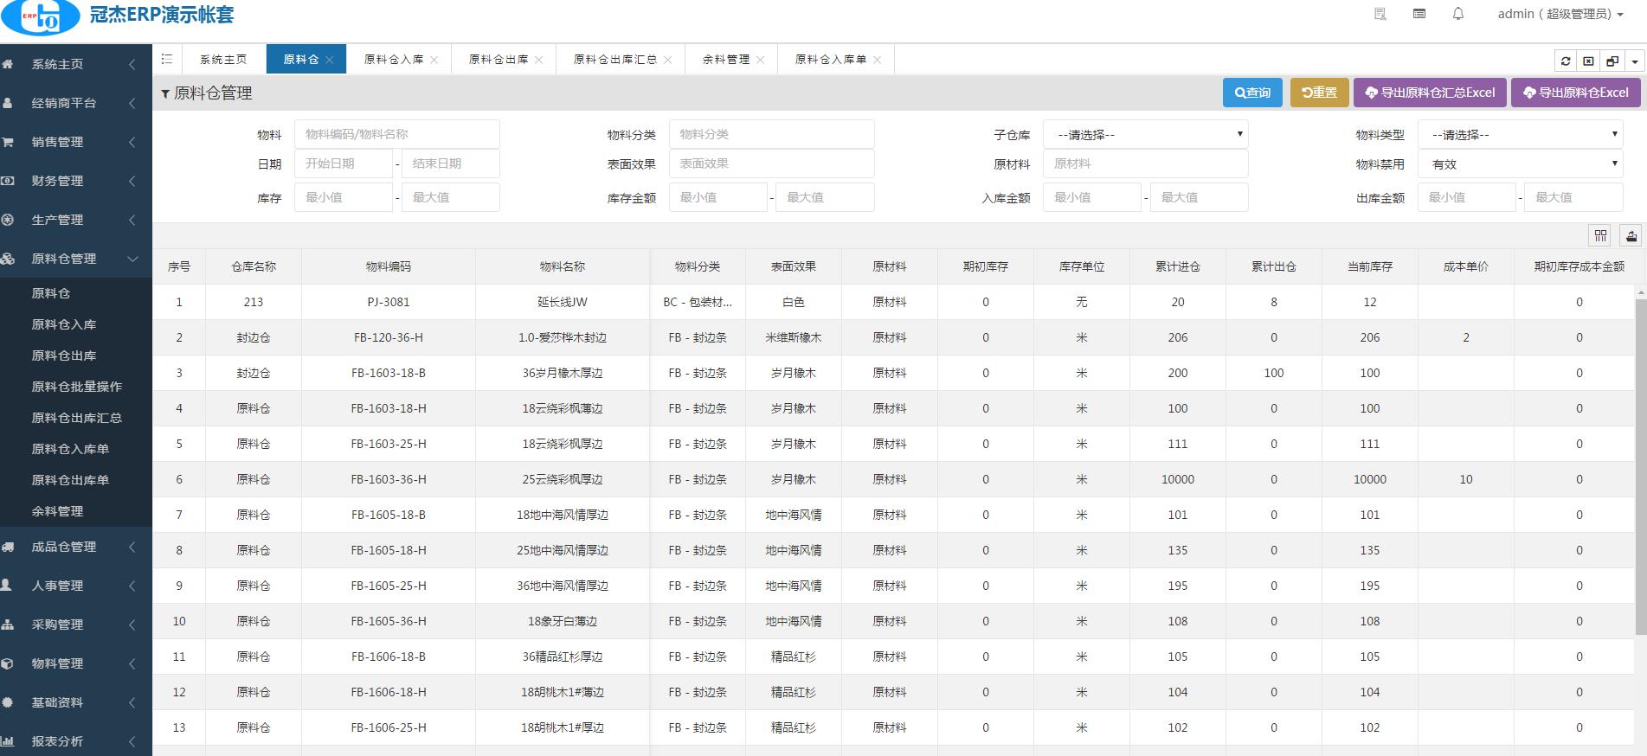Click the 导出原料仓汇总Excel button

point(1430,93)
